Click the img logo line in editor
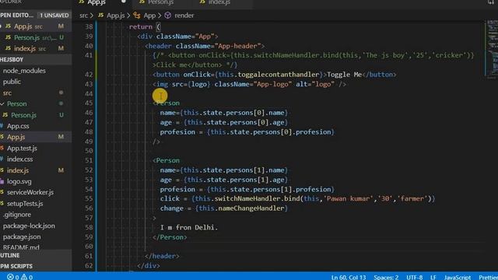The image size is (498, 280). coord(249,84)
